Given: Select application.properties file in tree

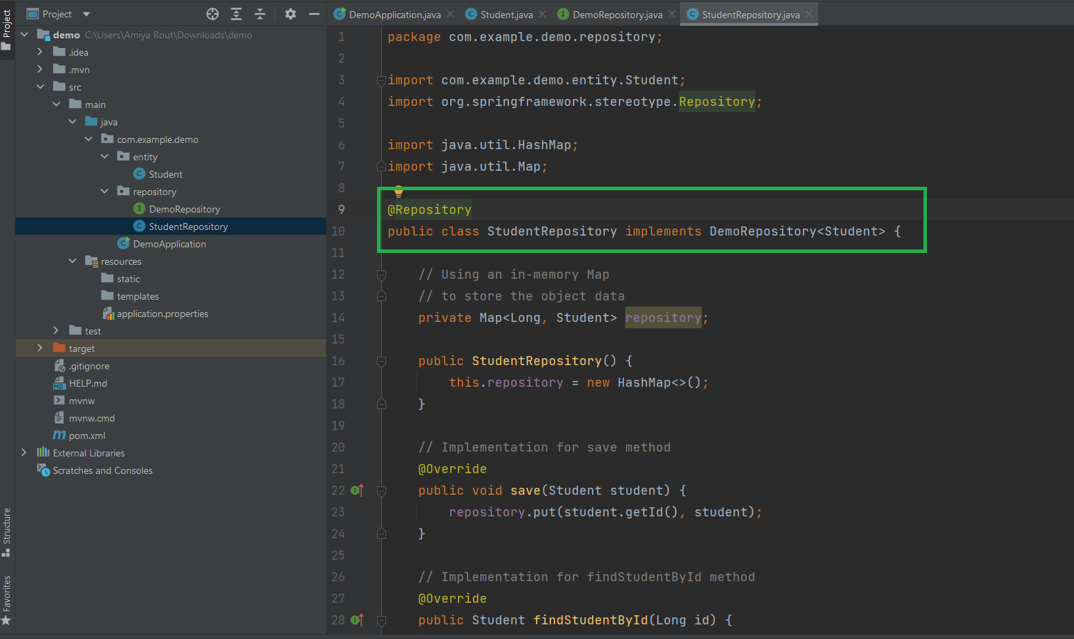Looking at the screenshot, I should tap(162, 314).
